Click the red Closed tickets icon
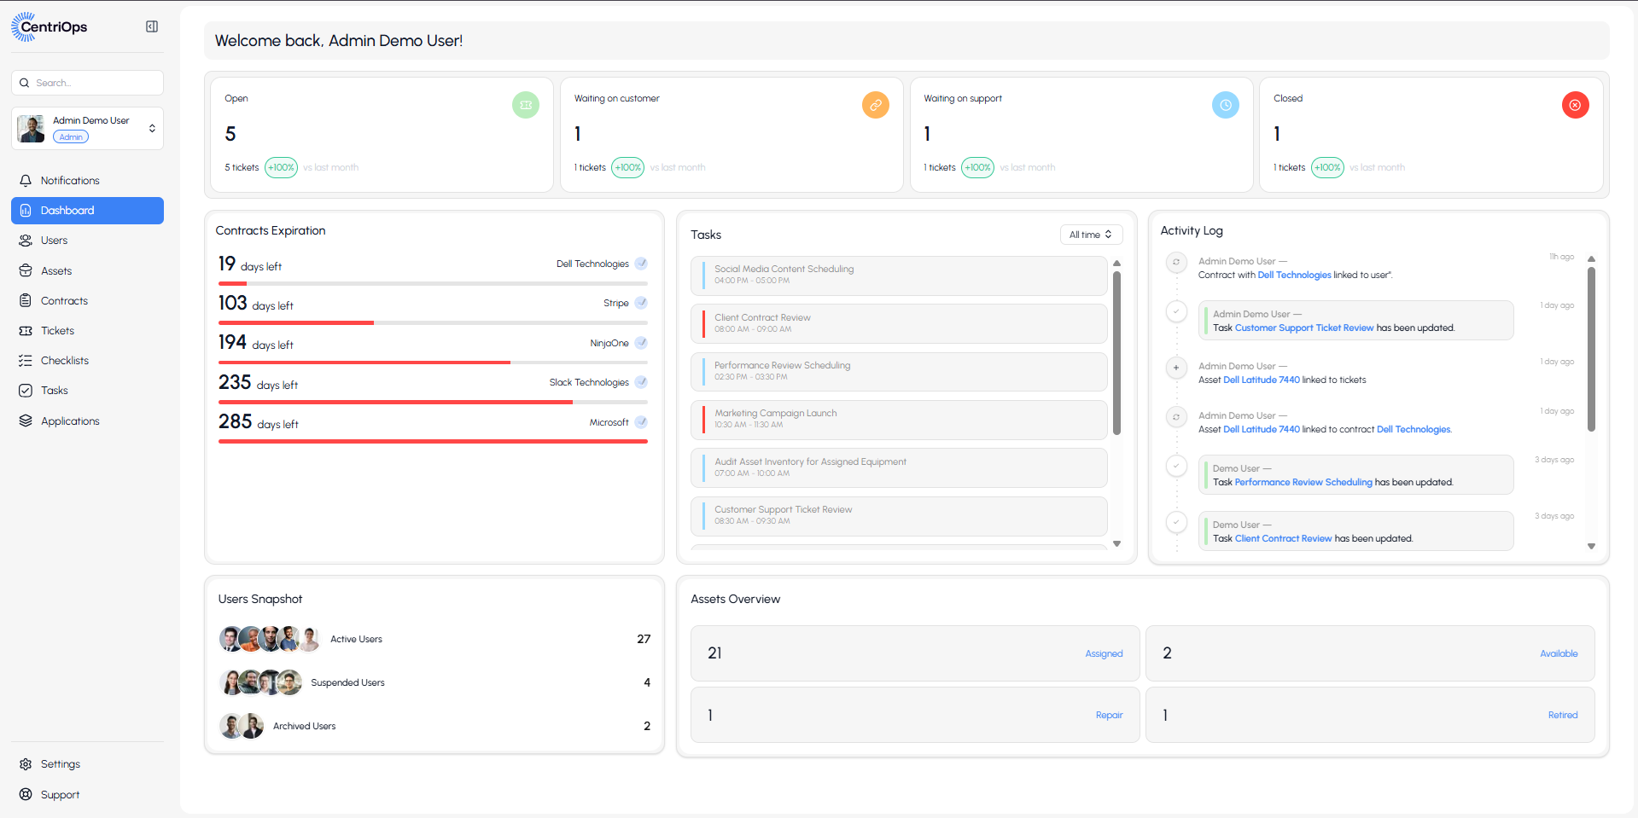1638x818 pixels. coord(1576,105)
